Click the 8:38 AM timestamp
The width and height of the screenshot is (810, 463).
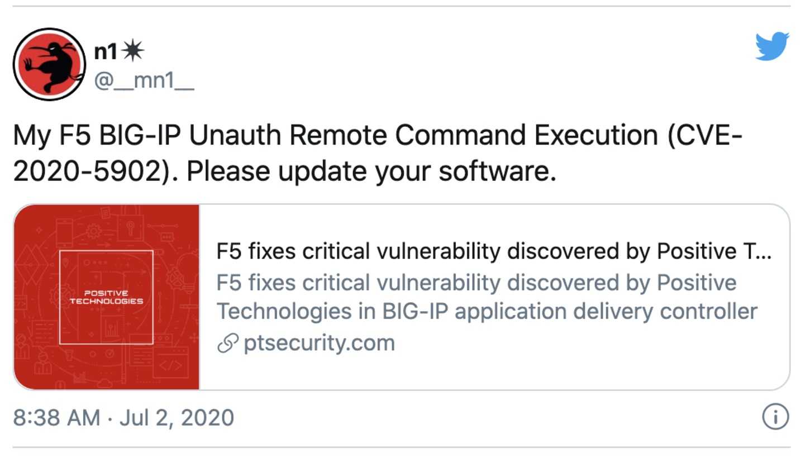(x=56, y=418)
